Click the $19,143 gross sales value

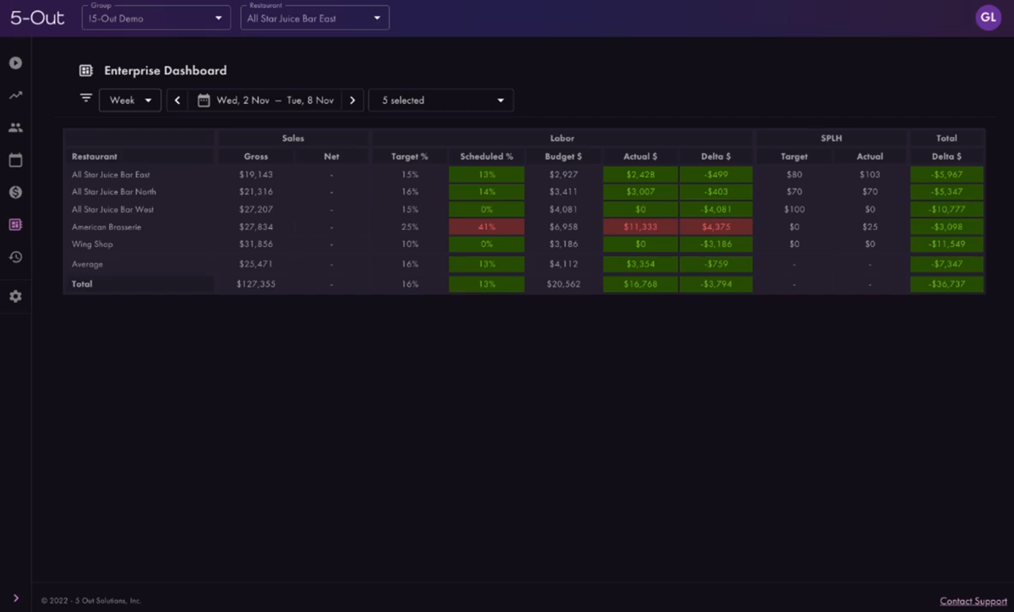pos(256,175)
